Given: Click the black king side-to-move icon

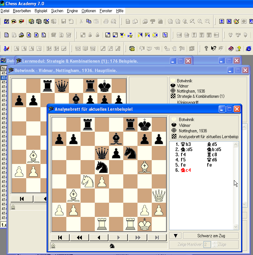Looking at the screenshot, I should pyautogui.click(x=123, y=35).
